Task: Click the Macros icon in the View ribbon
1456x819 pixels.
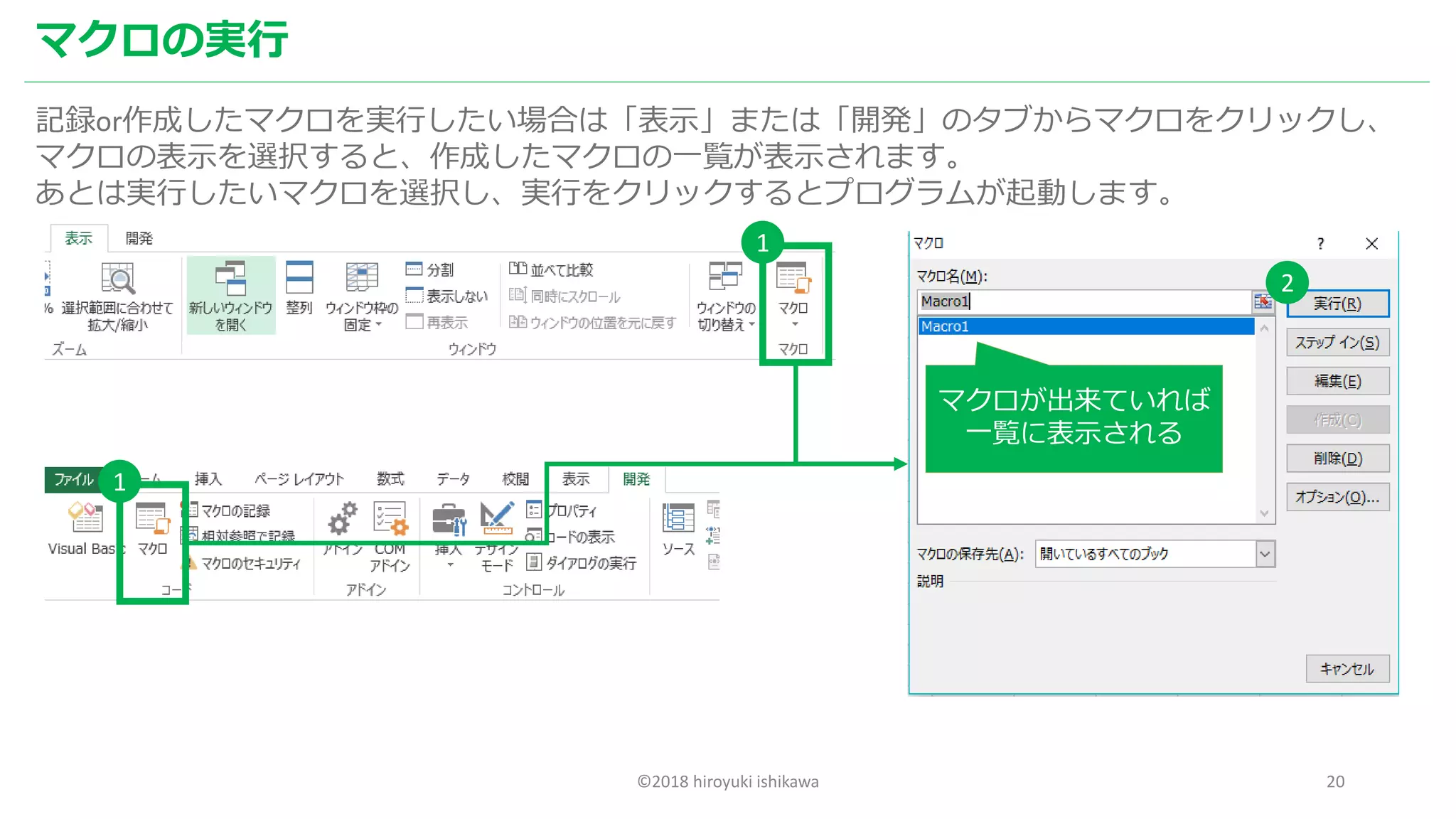Action: [x=793, y=279]
